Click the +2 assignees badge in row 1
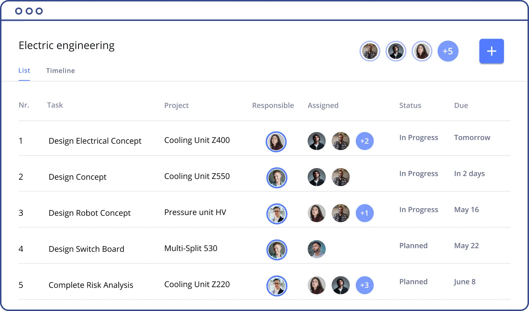This screenshot has height=311, width=529. (x=364, y=141)
